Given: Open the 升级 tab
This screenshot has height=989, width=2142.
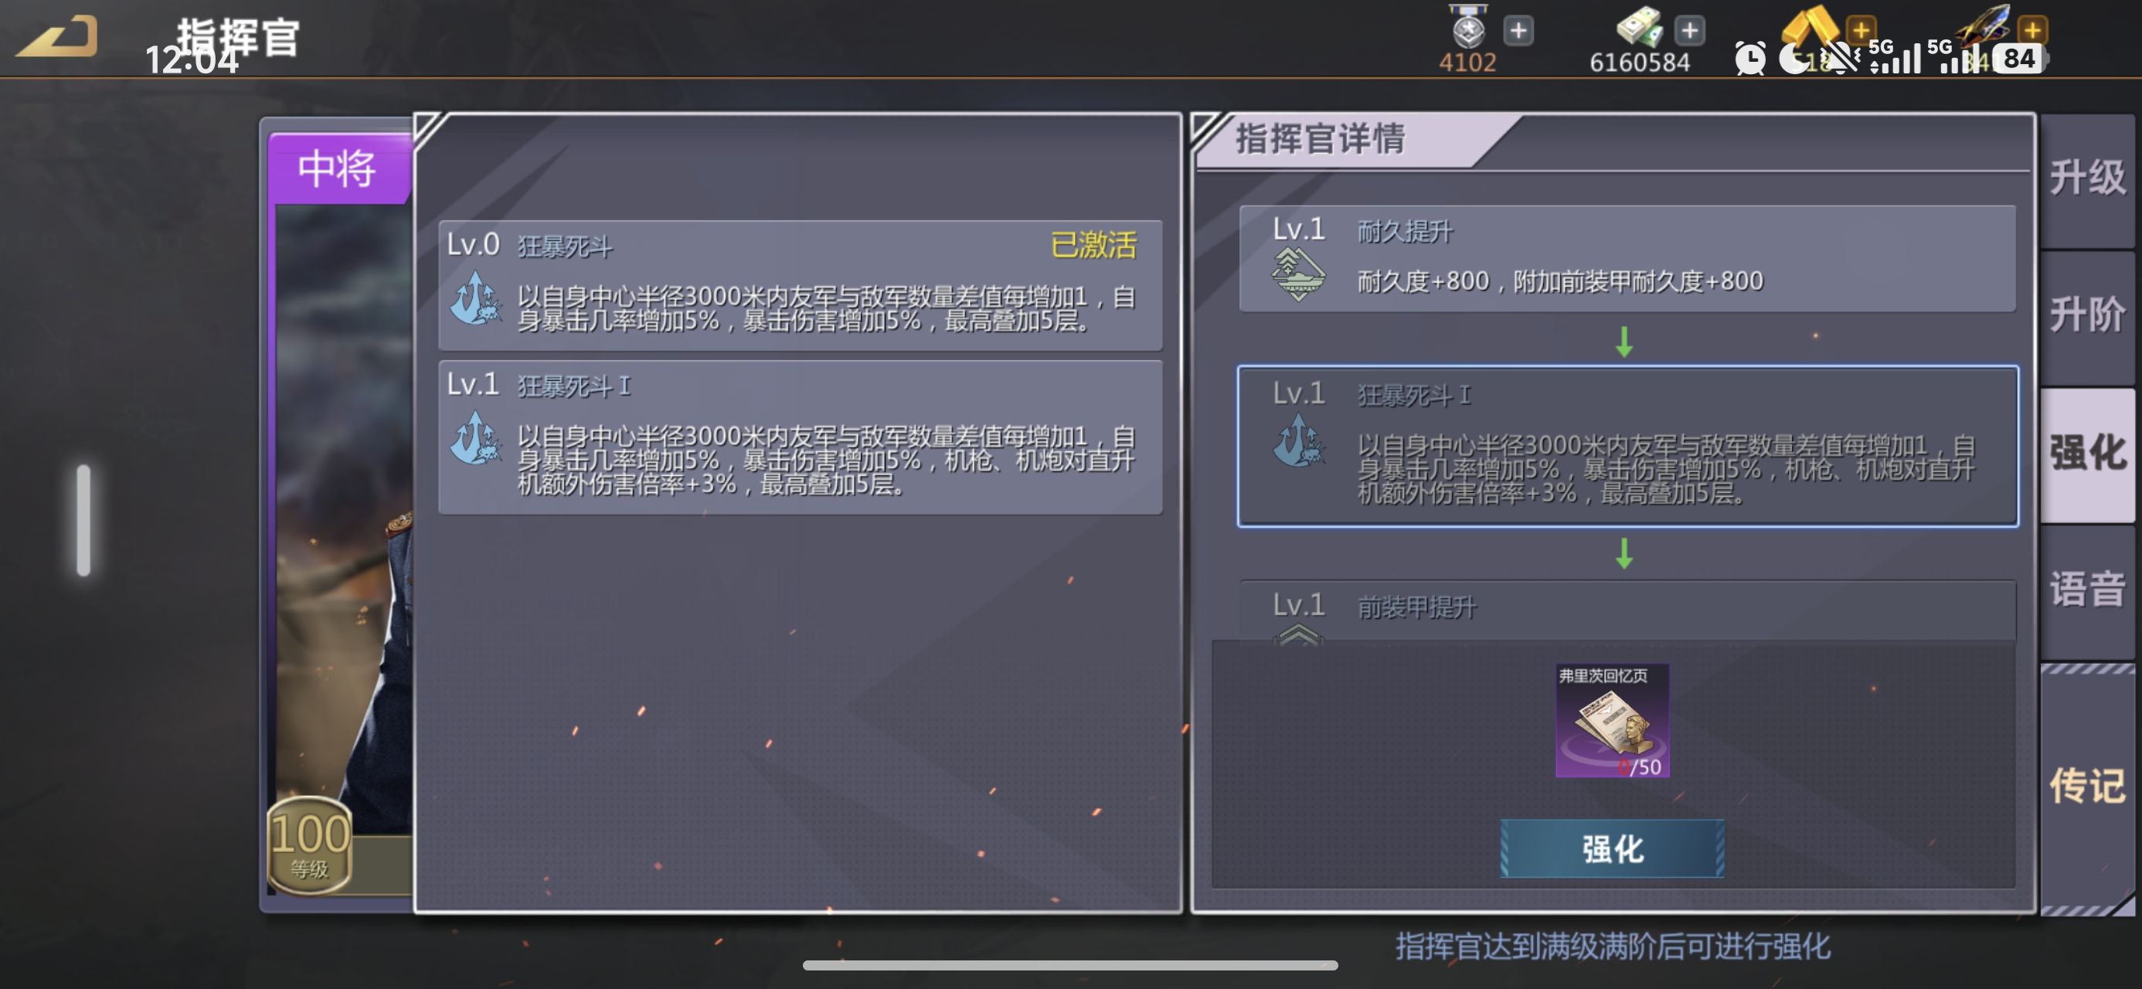Looking at the screenshot, I should click(x=2087, y=178).
